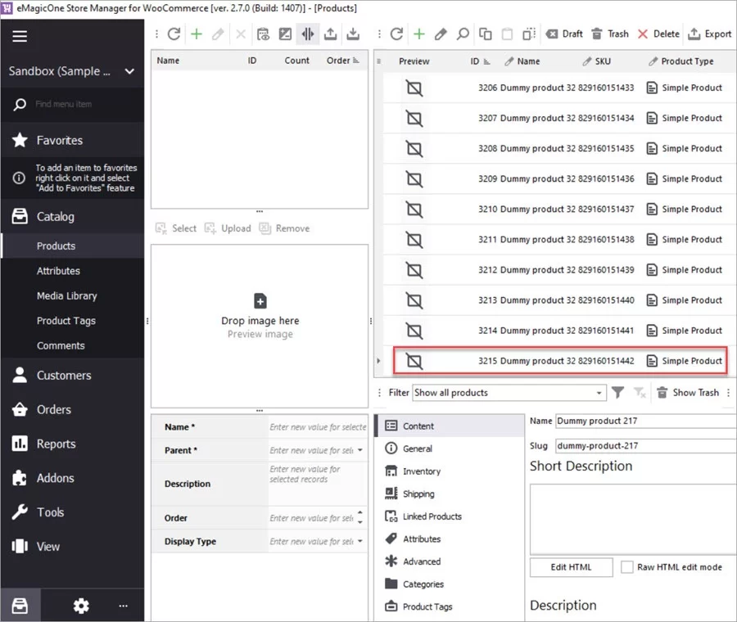737x622 pixels.
Task: Toggle the split view icon in the toolbar
Action: click(307, 34)
